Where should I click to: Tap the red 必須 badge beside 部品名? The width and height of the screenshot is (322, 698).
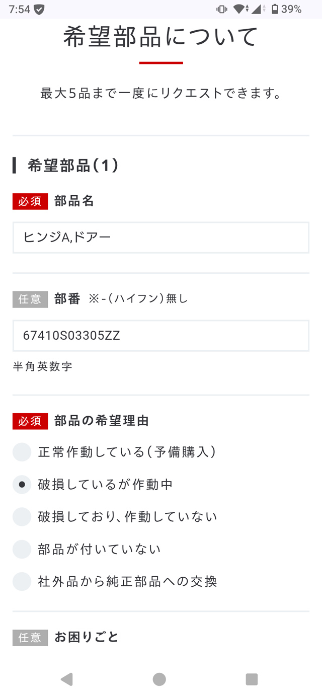(29, 201)
